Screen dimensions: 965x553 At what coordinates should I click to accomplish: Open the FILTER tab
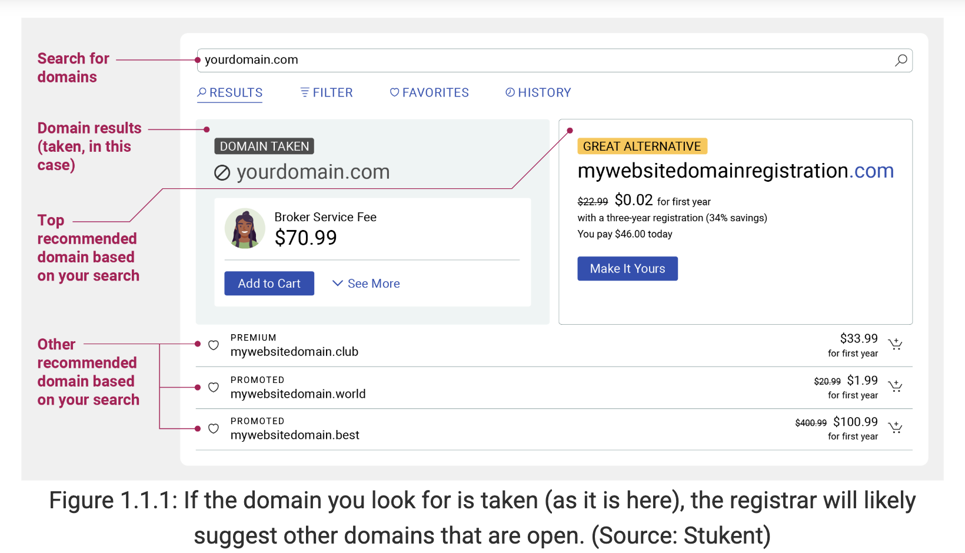tap(327, 92)
